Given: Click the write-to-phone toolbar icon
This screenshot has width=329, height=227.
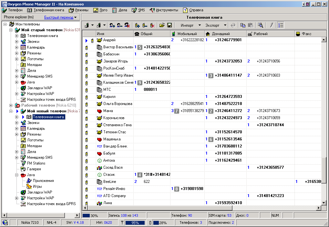Looking at the screenshot, I should tap(98, 25).
